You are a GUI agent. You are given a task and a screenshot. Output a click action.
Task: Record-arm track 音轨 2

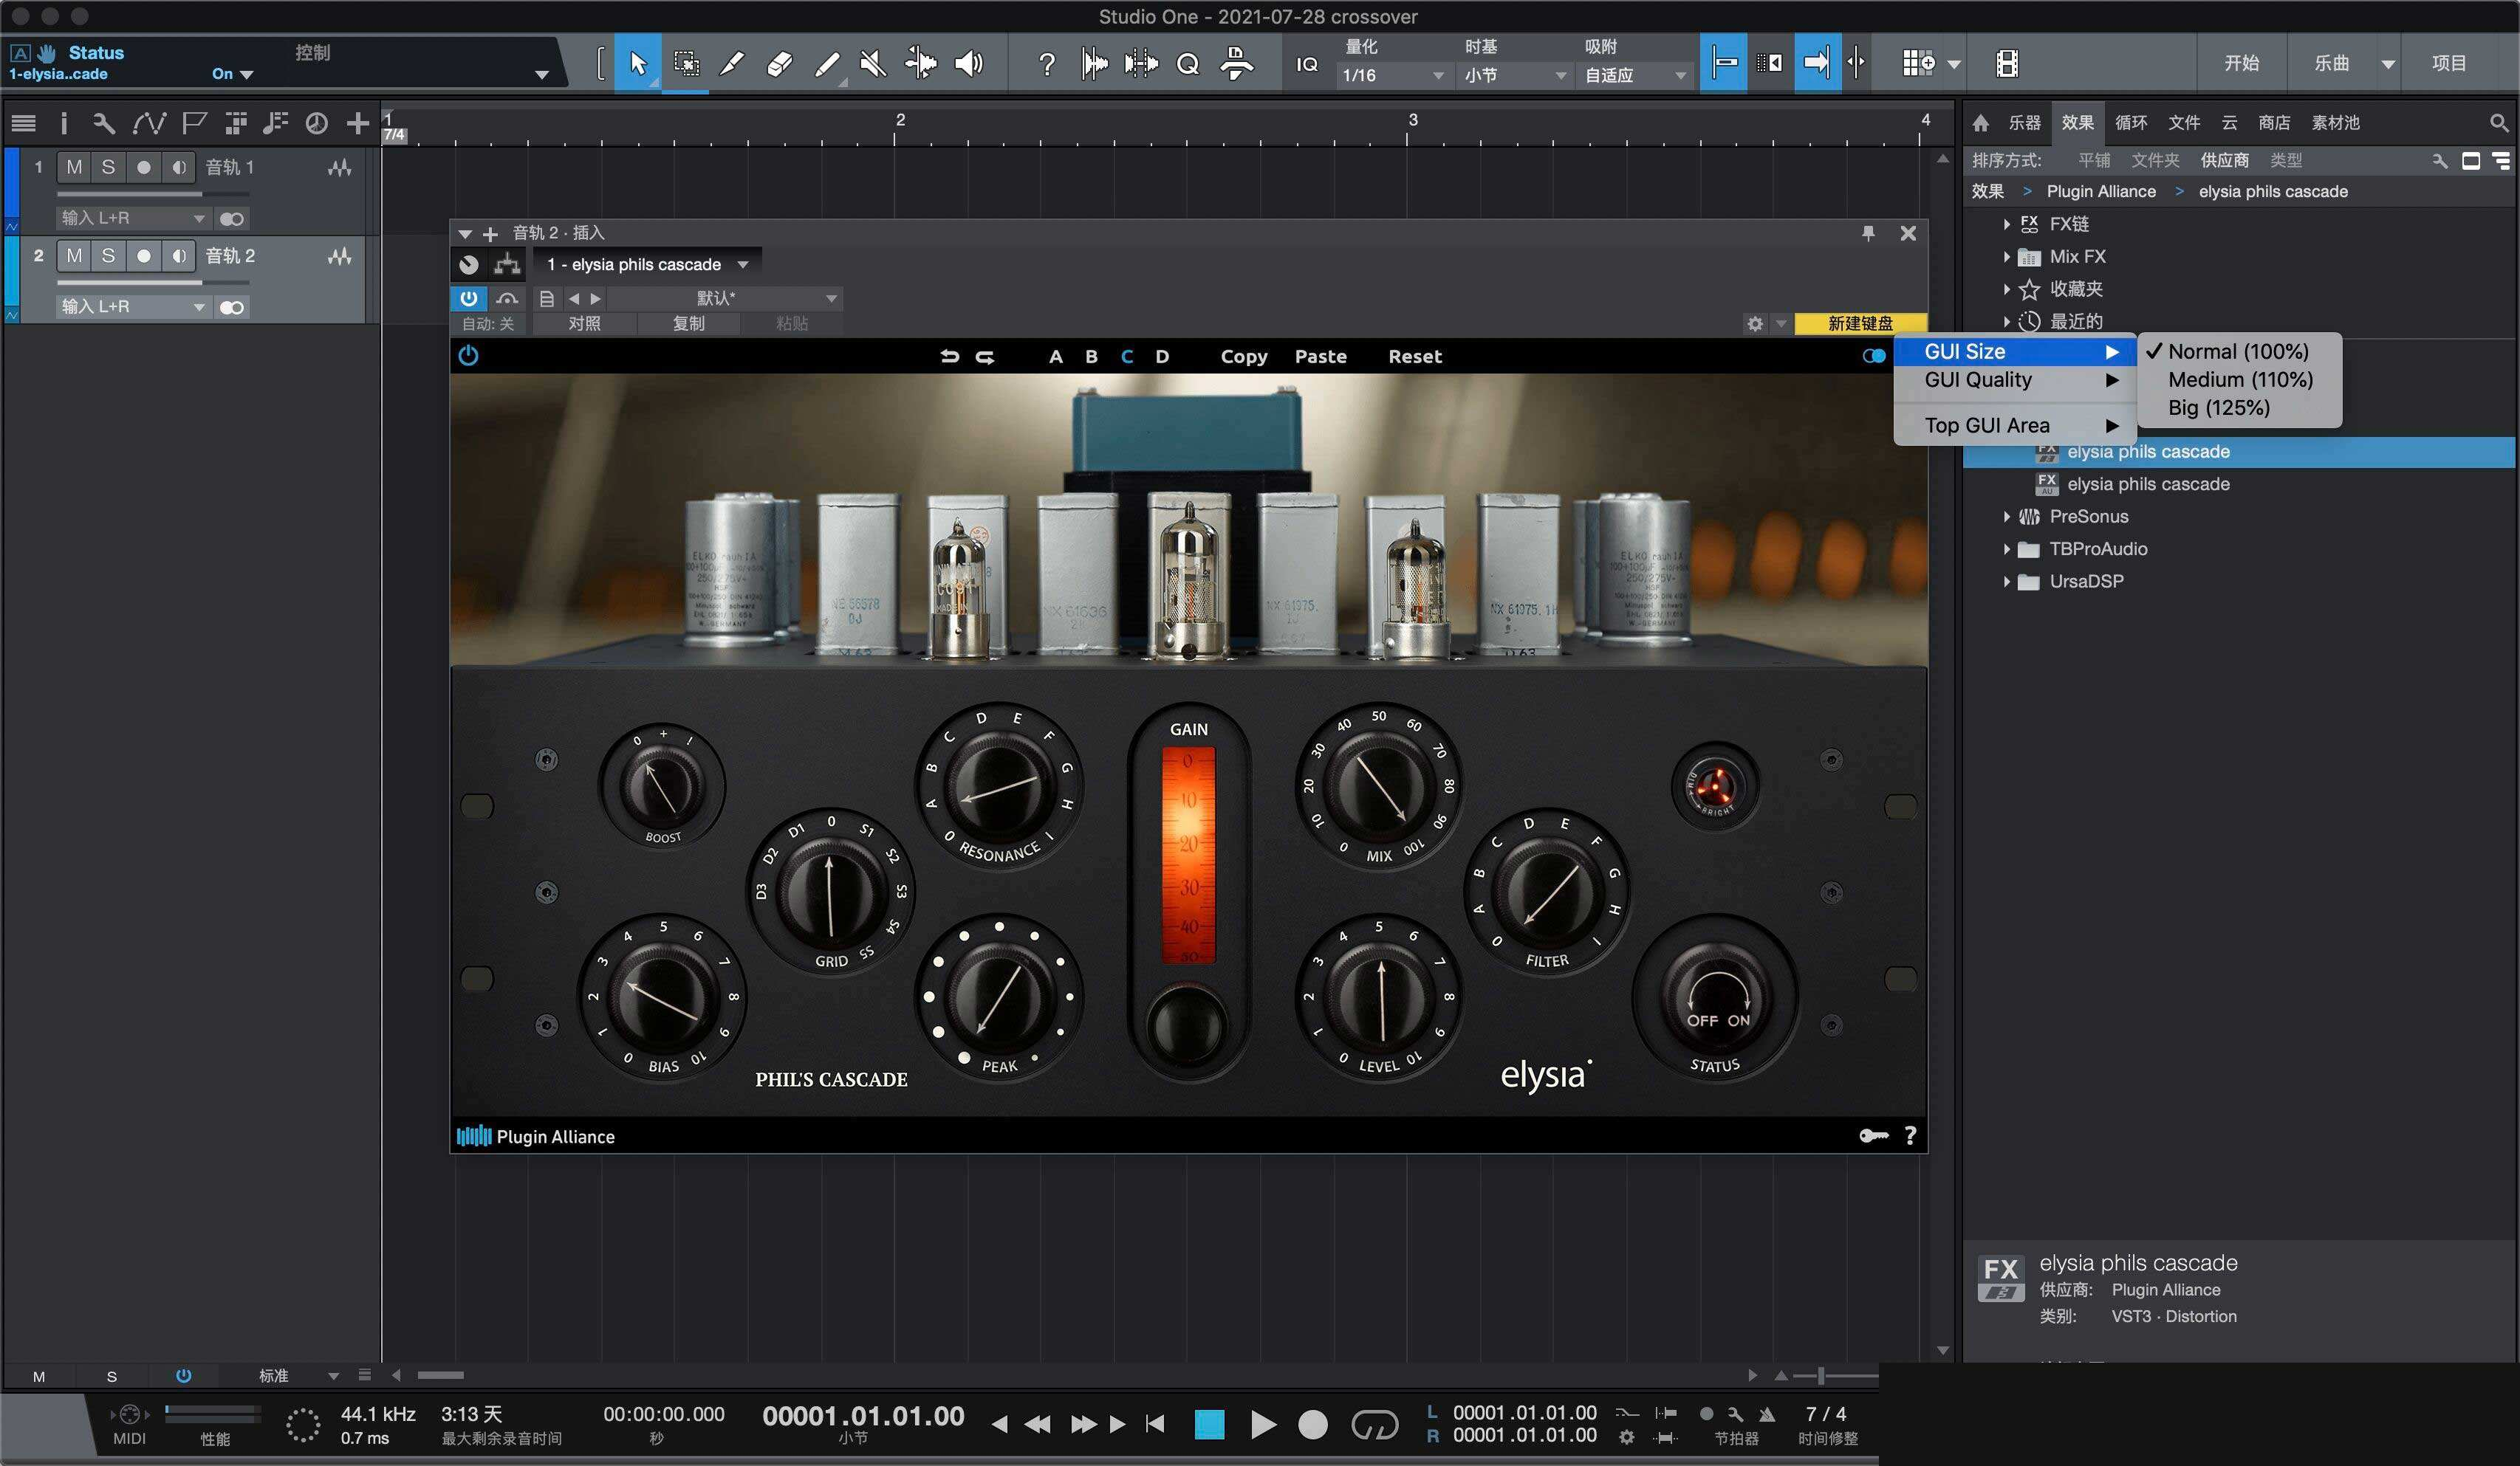(x=144, y=256)
